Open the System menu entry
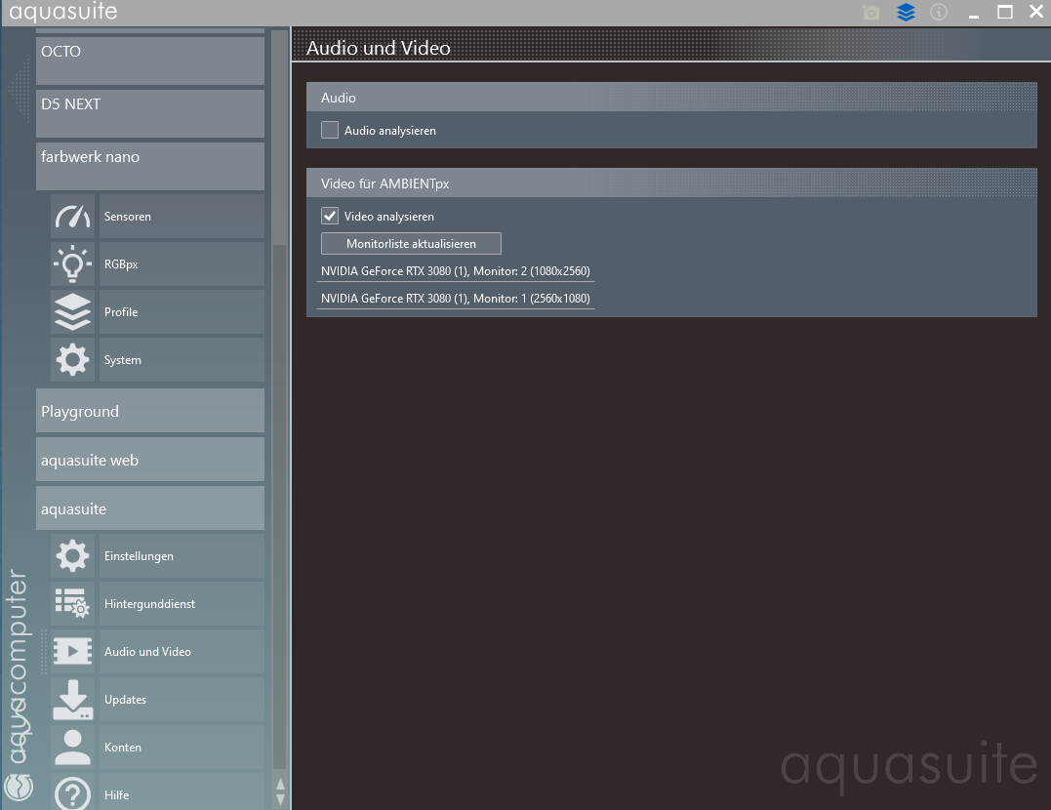Screen dimensions: 1051x810 pos(182,360)
